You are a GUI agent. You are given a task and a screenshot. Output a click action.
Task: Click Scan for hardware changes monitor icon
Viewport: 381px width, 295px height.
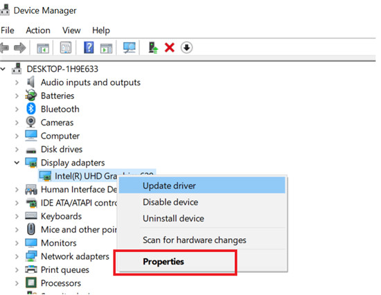[129, 47]
